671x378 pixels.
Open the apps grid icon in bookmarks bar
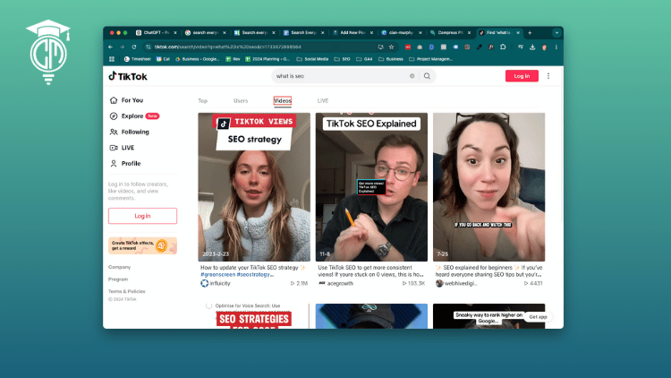click(x=112, y=59)
